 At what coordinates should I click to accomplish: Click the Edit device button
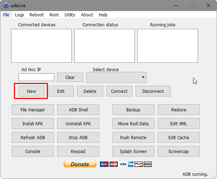coord(61,91)
